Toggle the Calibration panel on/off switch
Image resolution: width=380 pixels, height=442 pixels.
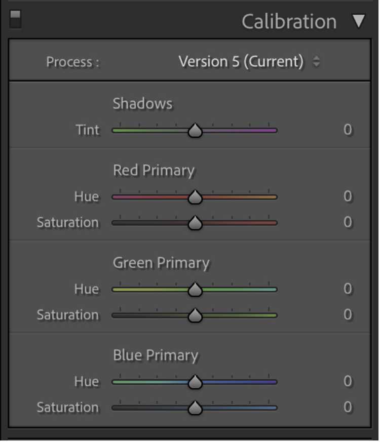(15, 19)
